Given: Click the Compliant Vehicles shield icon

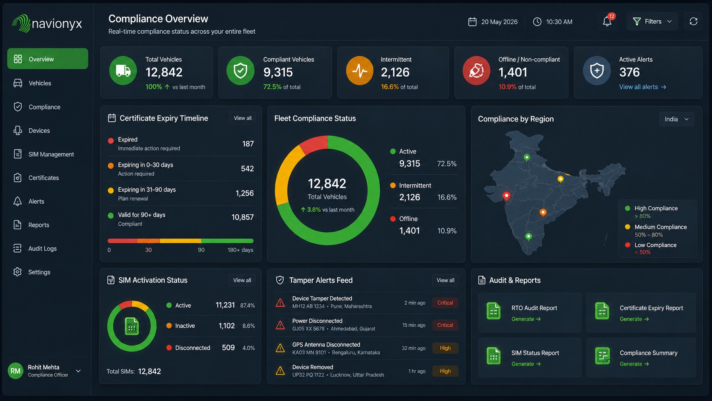Looking at the screenshot, I should pyautogui.click(x=241, y=71).
